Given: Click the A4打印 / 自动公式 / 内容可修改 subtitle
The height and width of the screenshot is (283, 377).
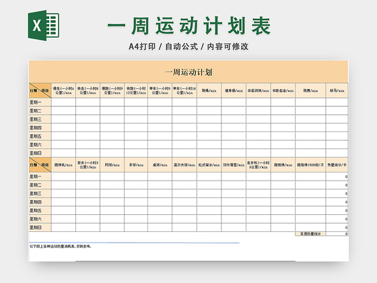Looking at the screenshot, I should [x=188, y=46].
